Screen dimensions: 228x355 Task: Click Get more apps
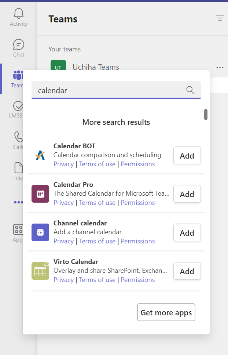(166, 312)
